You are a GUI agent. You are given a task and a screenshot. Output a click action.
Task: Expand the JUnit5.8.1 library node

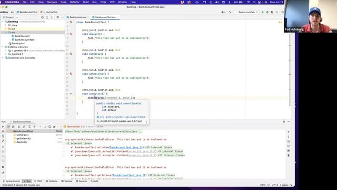6,54
